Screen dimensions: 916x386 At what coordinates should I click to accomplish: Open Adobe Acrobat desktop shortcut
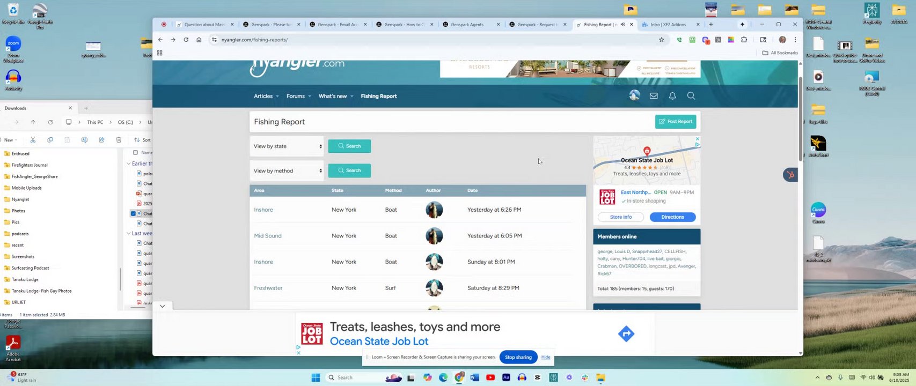[13, 348]
